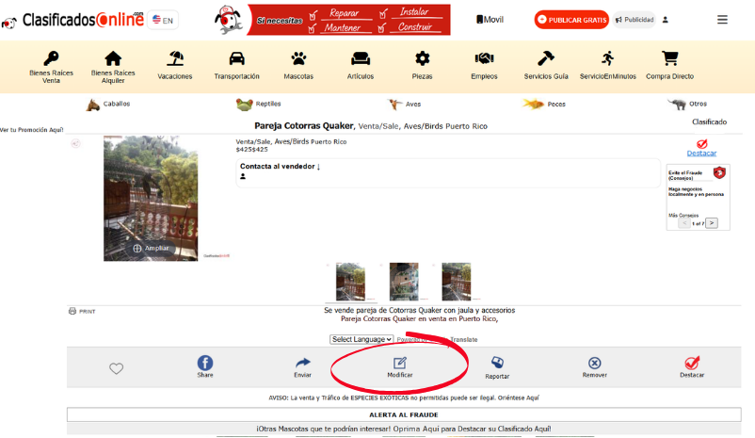Select Otros subcategory
The width and height of the screenshot is (755, 438).
pyautogui.click(x=687, y=104)
